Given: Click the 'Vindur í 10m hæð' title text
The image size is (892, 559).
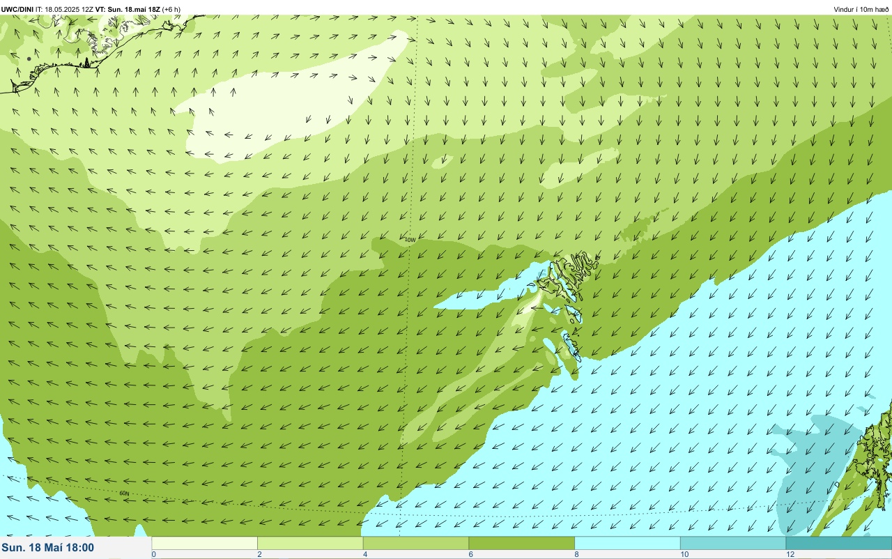Looking at the screenshot, I should 861,9.
